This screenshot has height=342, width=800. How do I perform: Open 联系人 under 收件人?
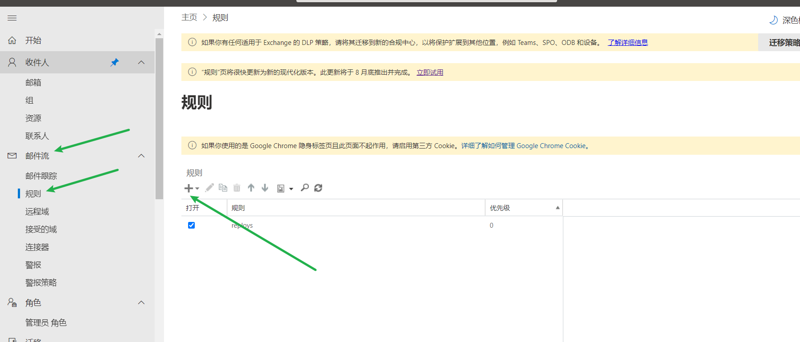coord(37,136)
